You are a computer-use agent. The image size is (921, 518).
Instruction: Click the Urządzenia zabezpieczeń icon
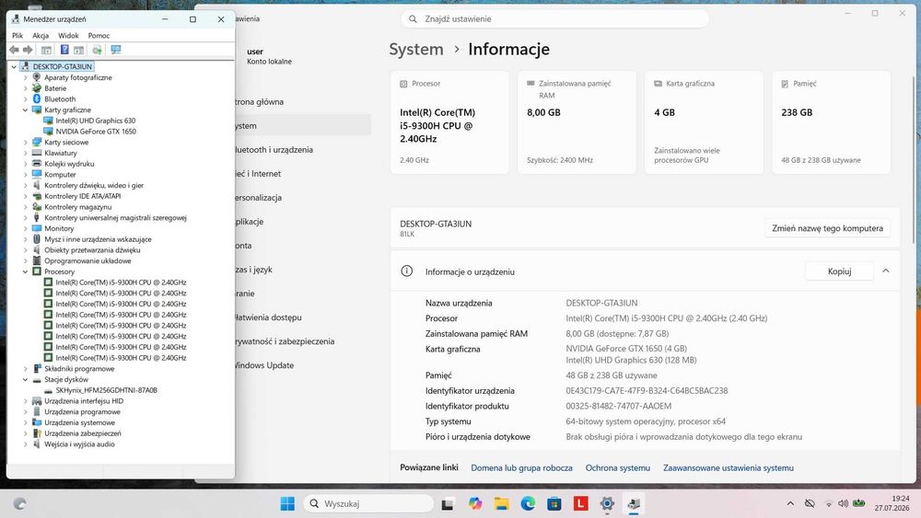coord(37,433)
